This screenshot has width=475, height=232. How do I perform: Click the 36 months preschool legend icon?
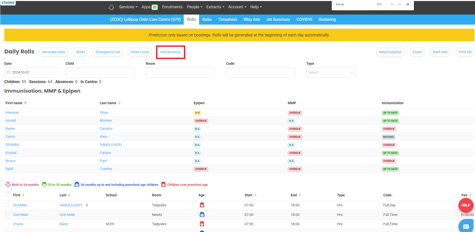click(77, 185)
